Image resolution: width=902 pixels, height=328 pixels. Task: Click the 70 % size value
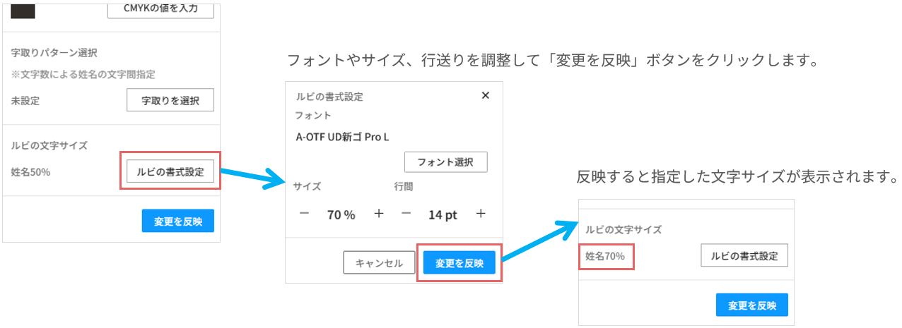(341, 215)
